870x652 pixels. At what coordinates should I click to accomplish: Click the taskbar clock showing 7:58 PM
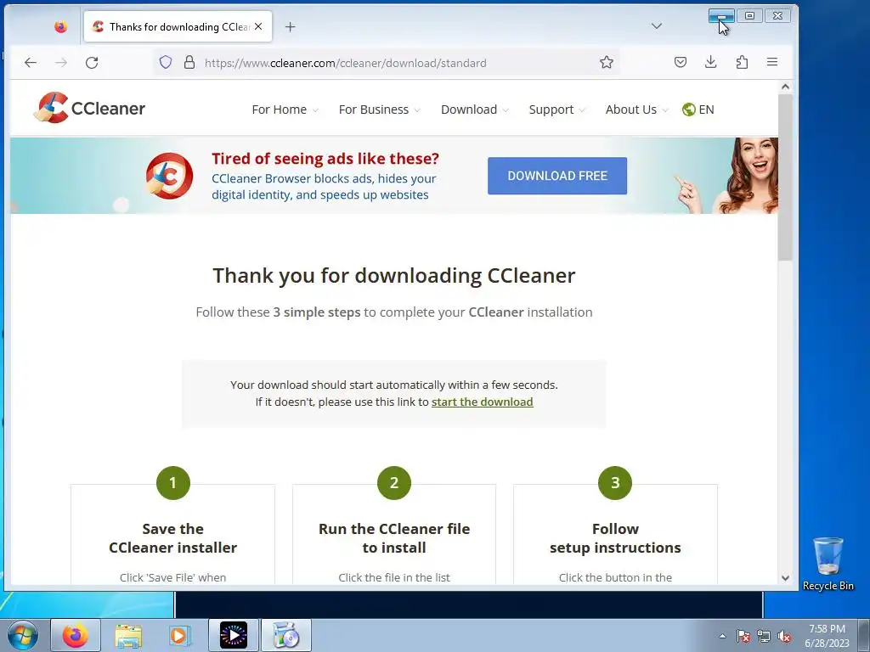(827, 636)
